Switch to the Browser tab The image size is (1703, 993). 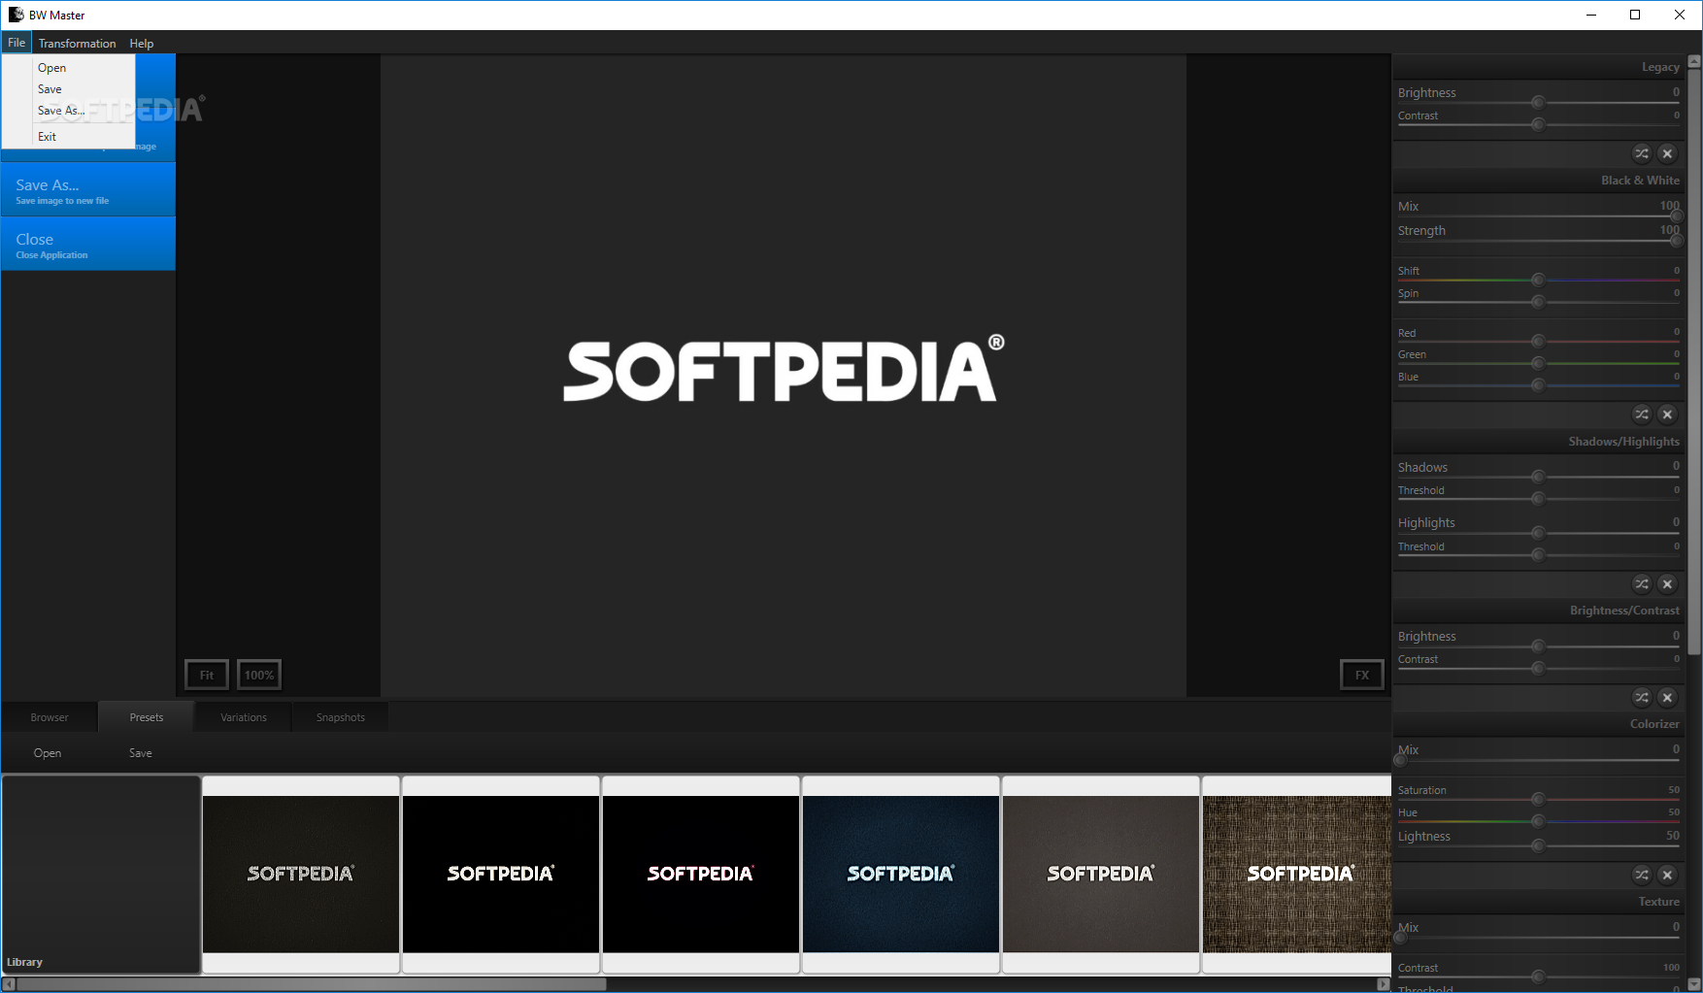tap(50, 717)
